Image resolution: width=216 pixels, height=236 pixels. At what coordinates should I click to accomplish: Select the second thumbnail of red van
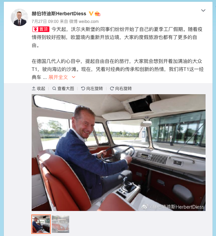(61, 224)
